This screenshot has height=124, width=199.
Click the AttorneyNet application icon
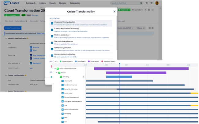(62, 81)
